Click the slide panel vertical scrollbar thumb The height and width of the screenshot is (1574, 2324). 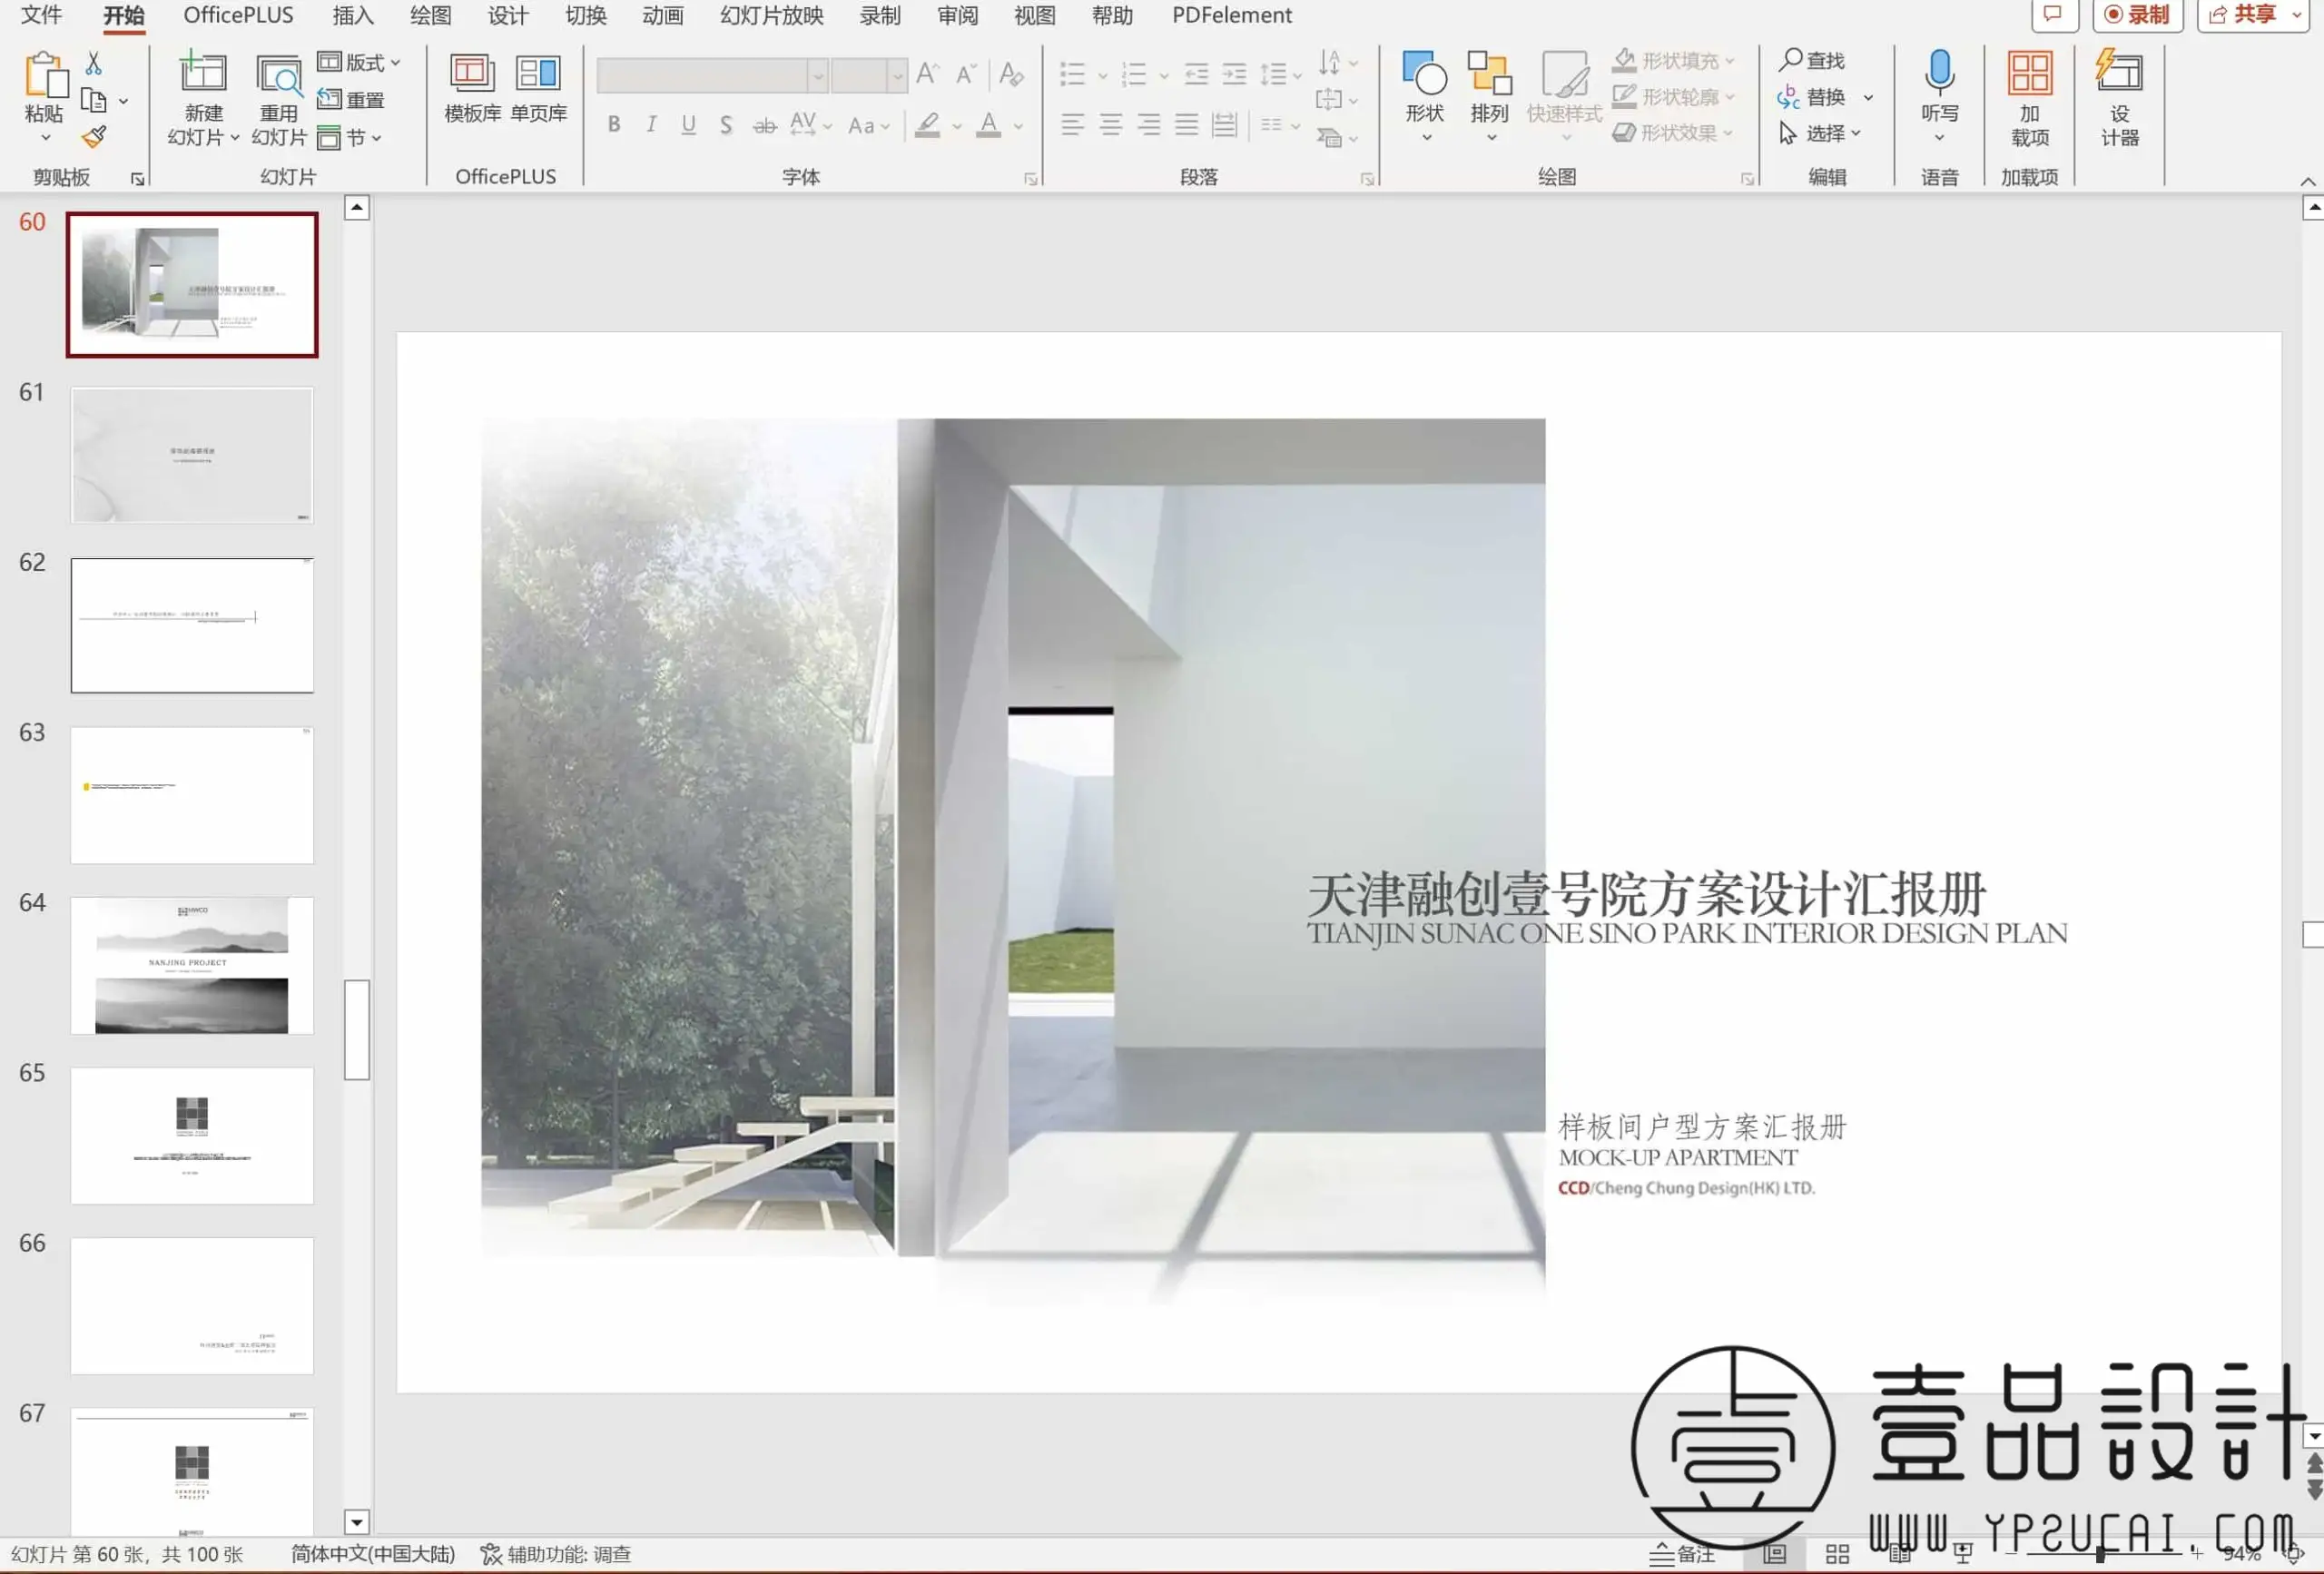point(357,1029)
